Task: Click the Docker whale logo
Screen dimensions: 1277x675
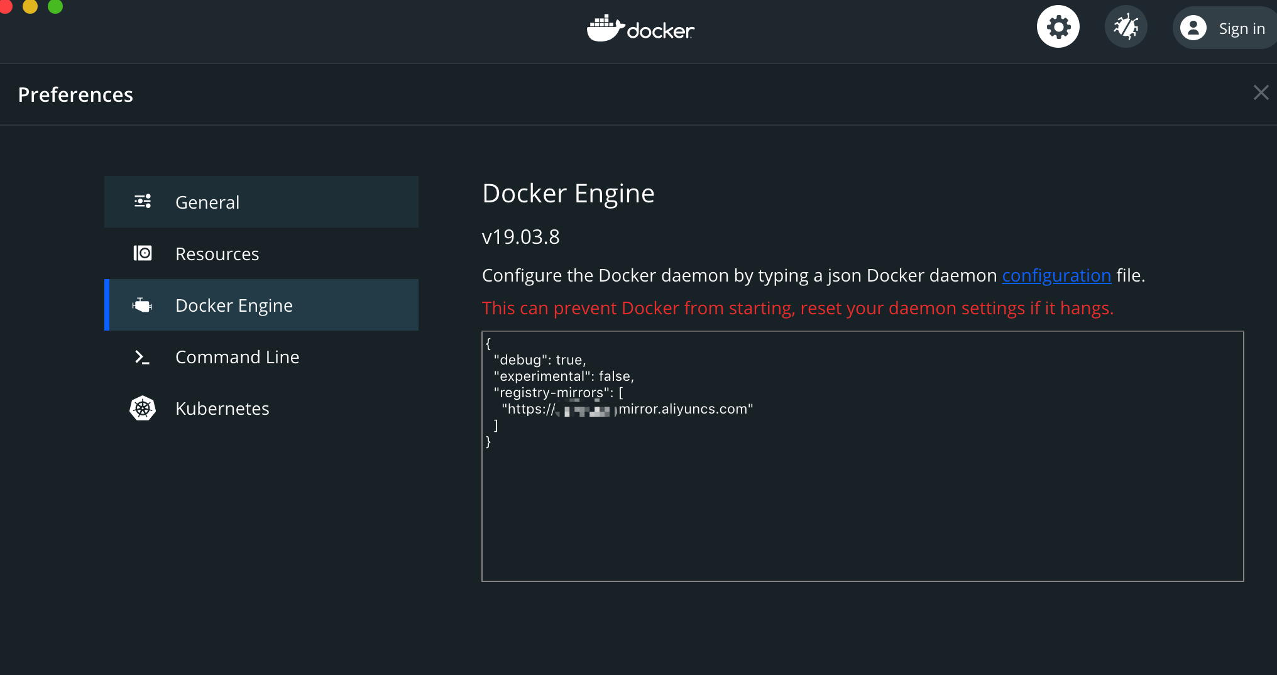Action: [x=640, y=28]
